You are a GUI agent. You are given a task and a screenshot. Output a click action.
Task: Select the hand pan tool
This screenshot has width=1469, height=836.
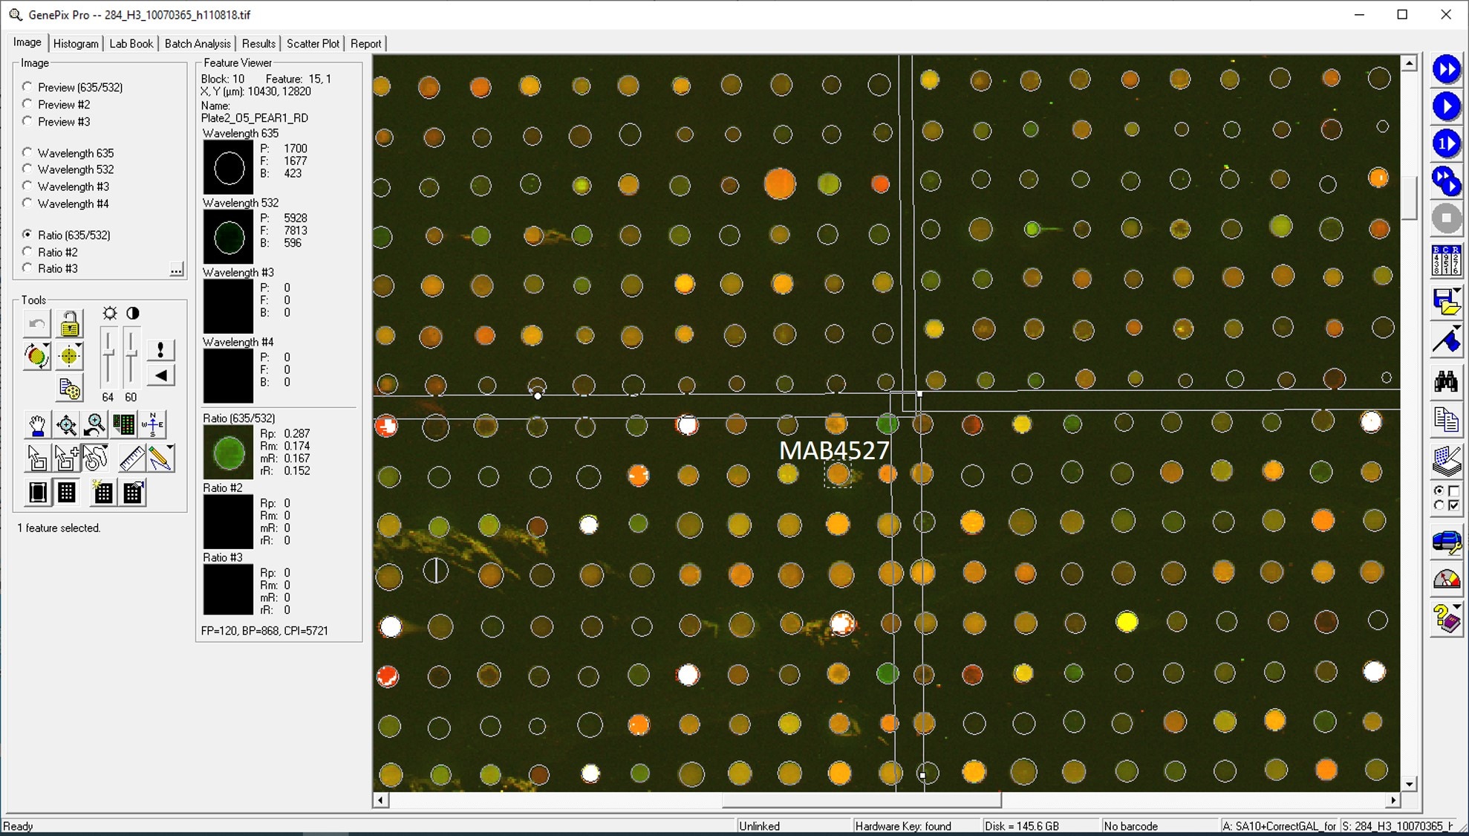tap(36, 425)
